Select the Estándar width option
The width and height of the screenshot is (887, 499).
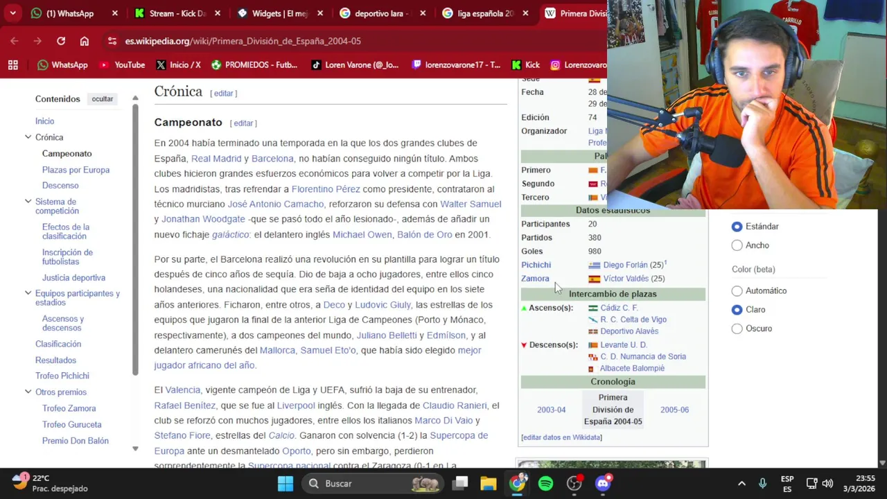tap(737, 227)
